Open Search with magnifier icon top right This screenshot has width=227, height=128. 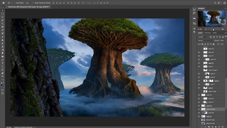tap(215, 3)
